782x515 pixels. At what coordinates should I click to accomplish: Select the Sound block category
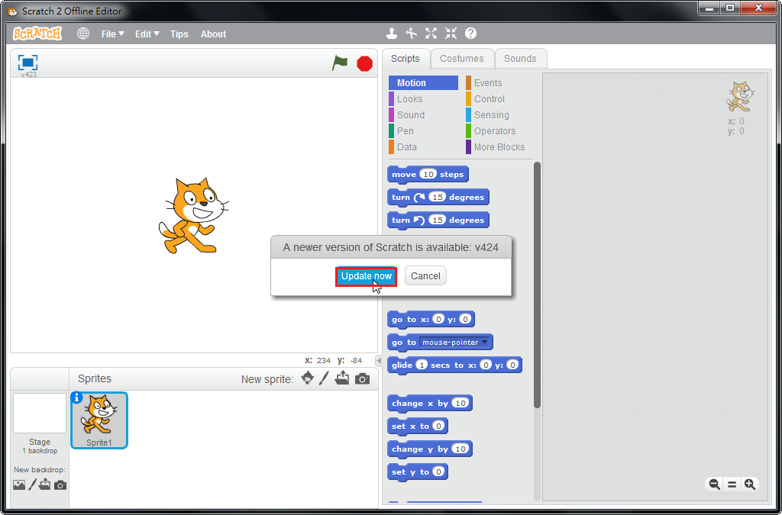tap(423, 114)
